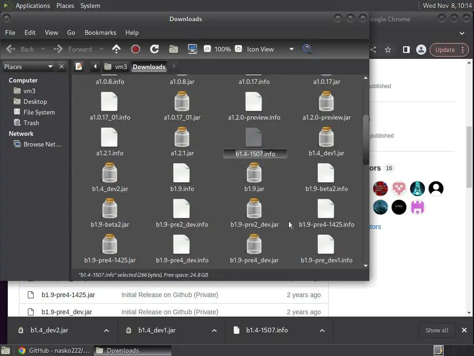Image resolution: width=474 pixels, height=356 pixels.
Task: Zoom out using the minus icon
Action: coord(207,49)
